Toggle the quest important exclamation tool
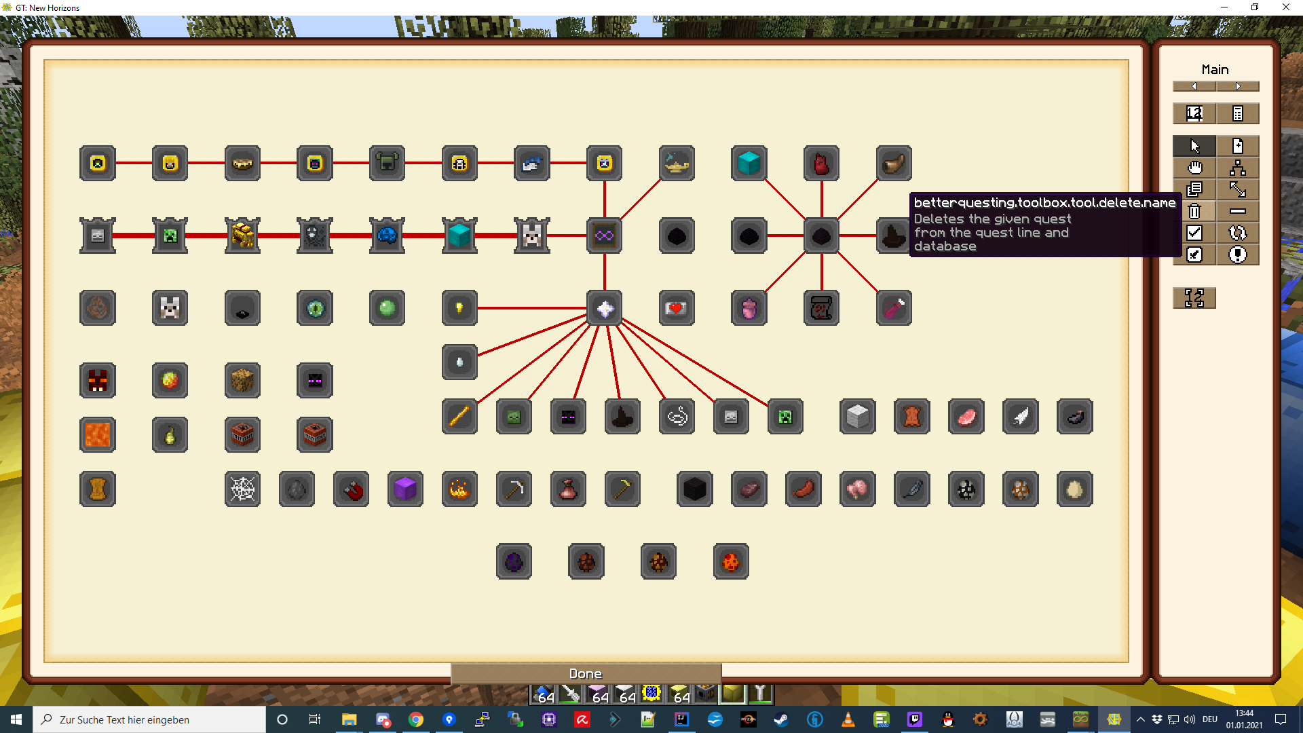The height and width of the screenshot is (733, 1303). (x=1238, y=255)
